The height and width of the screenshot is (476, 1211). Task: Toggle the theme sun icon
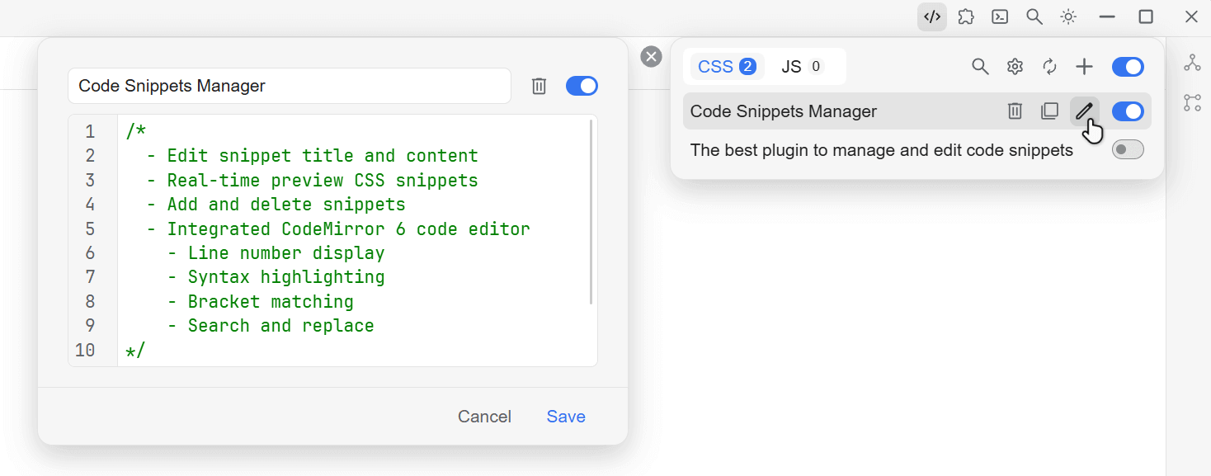1068,16
